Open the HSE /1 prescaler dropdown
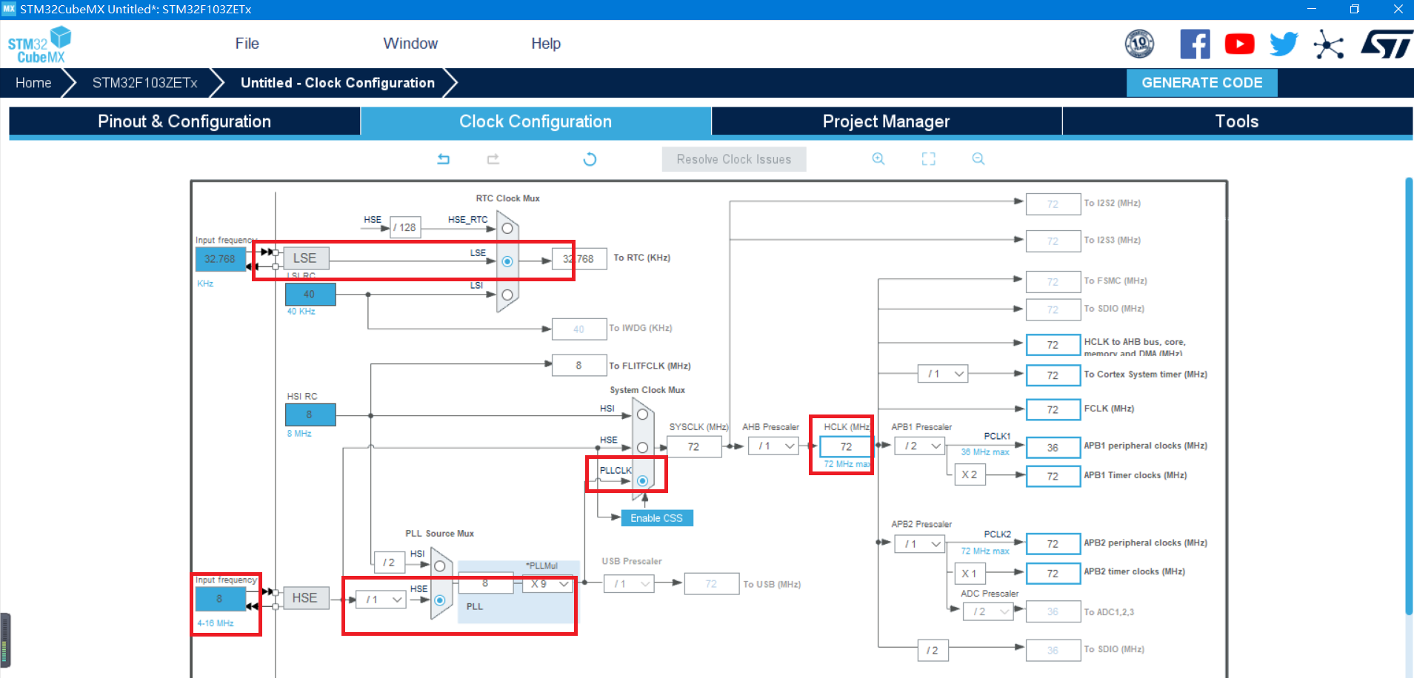This screenshot has height=678, width=1414. 381,600
